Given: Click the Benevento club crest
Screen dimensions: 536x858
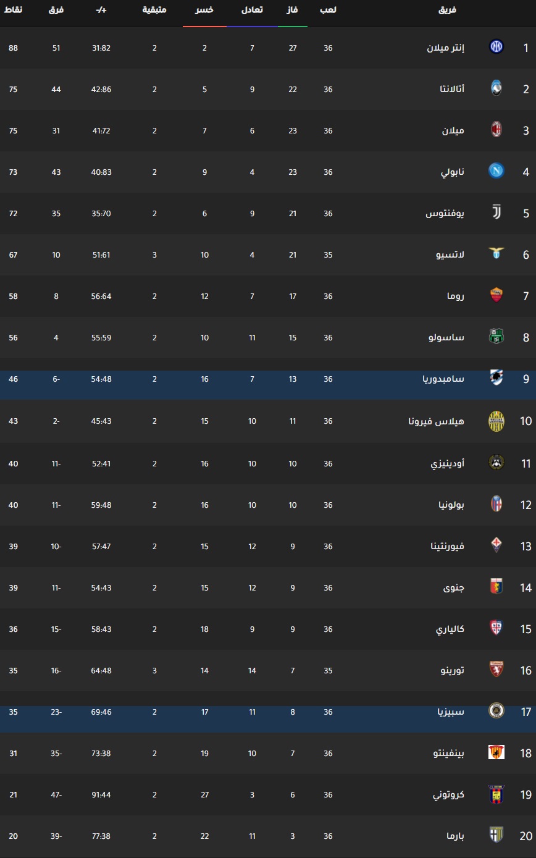Looking at the screenshot, I should tap(496, 752).
